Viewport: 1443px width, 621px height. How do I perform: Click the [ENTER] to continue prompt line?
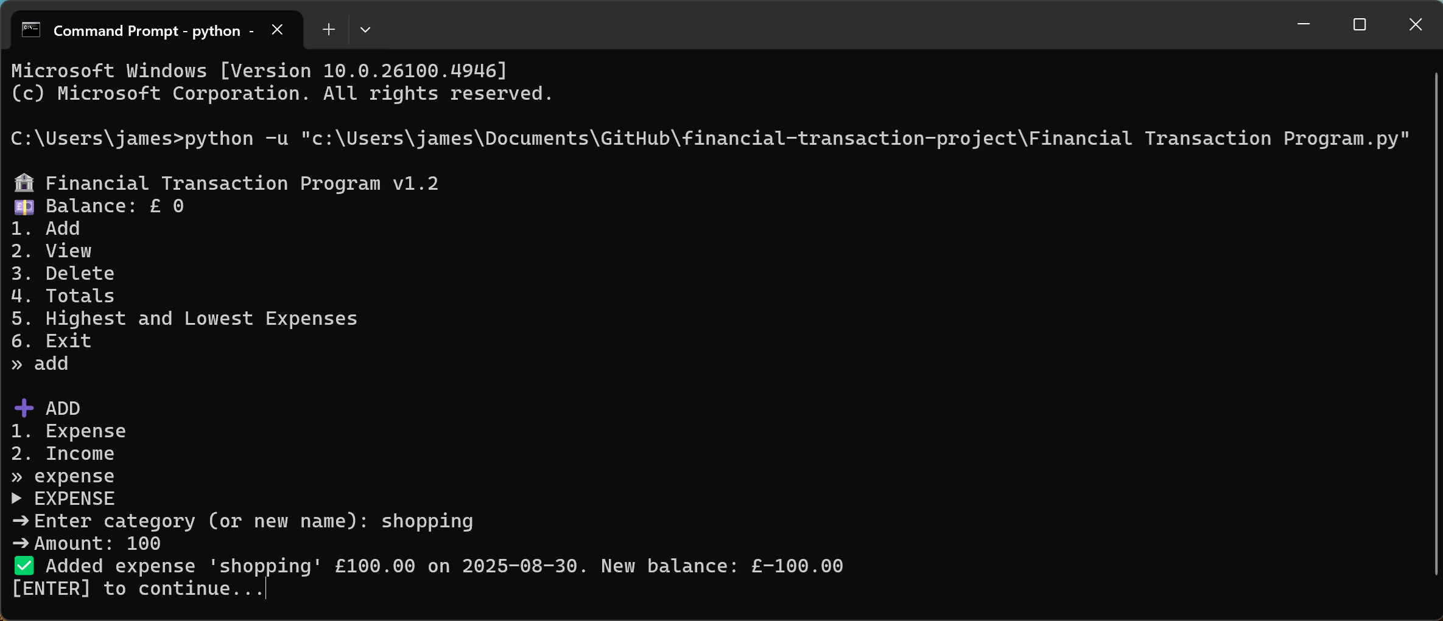138,589
